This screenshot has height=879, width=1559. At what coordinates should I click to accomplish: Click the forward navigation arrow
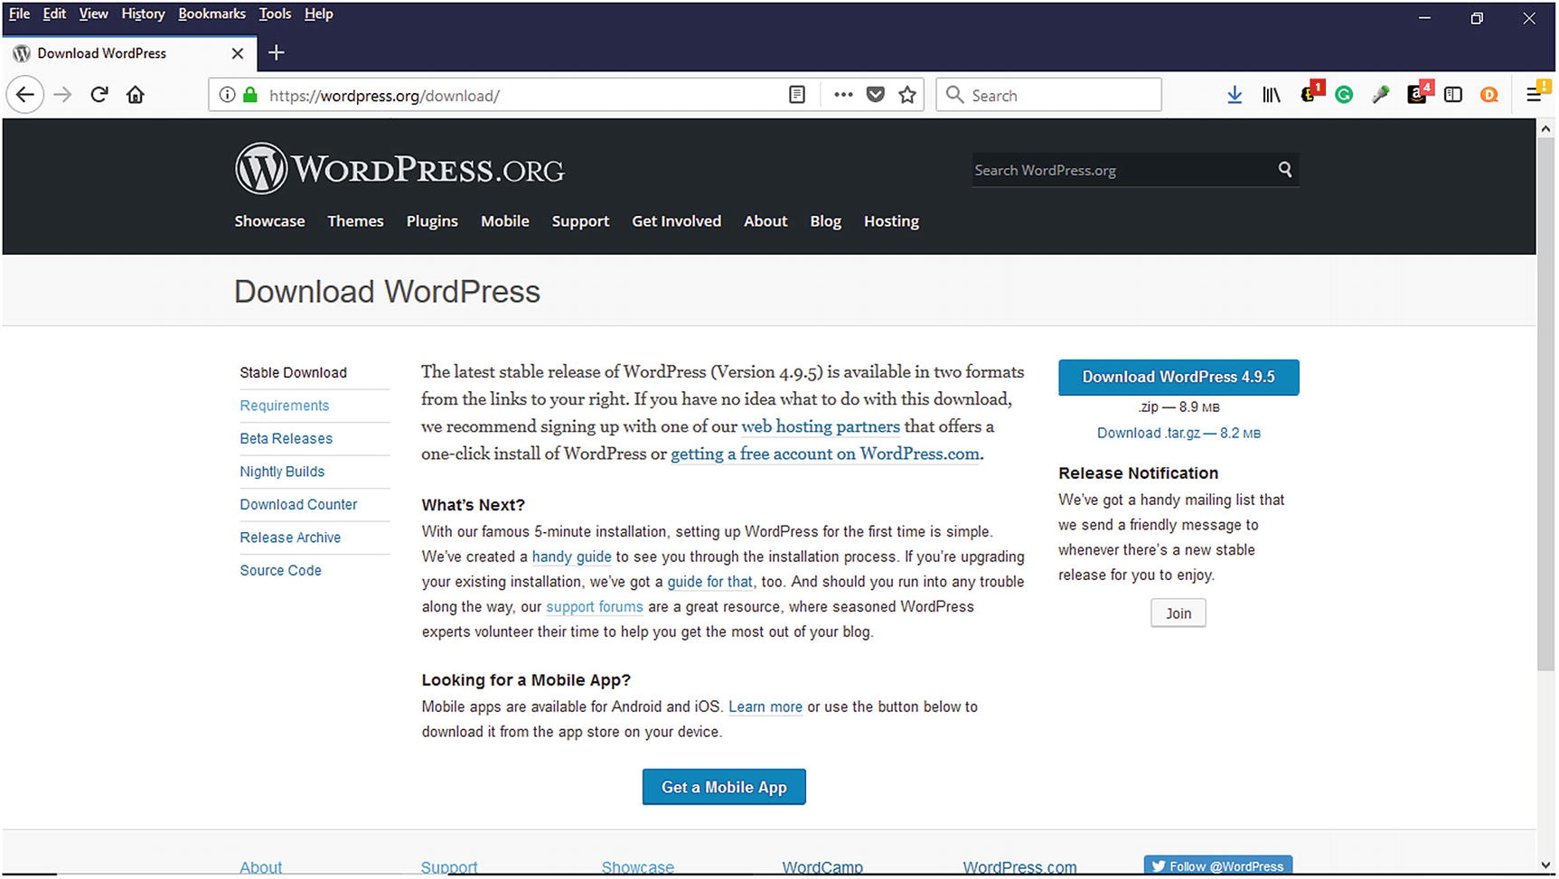click(x=62, y=95)
